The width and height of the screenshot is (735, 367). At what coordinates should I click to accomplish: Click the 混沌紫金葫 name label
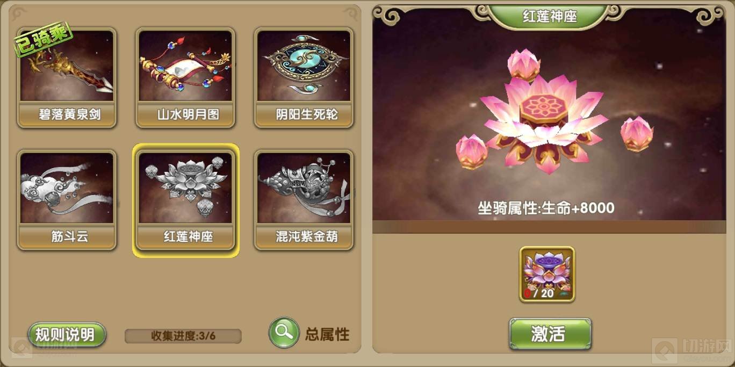304,236
